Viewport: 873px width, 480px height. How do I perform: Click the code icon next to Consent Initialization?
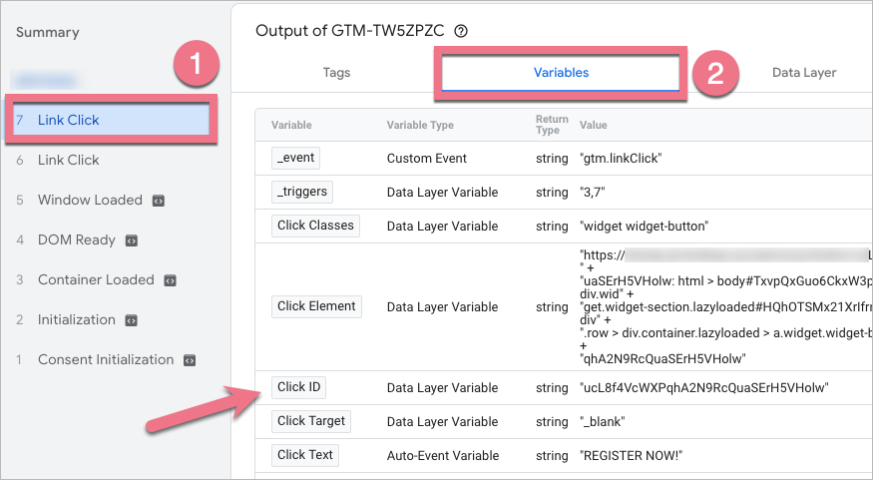pos(190,360)
